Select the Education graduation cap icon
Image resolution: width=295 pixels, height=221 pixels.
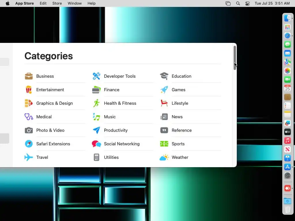coord(164,76)
